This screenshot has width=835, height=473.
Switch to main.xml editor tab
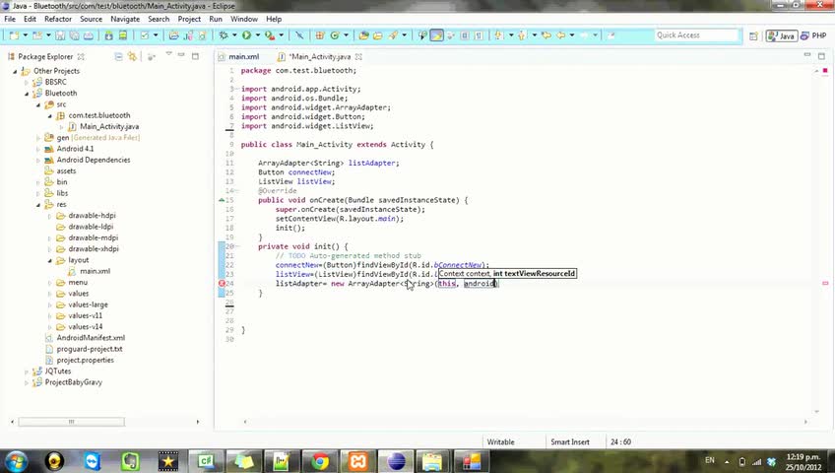point(243,56)
